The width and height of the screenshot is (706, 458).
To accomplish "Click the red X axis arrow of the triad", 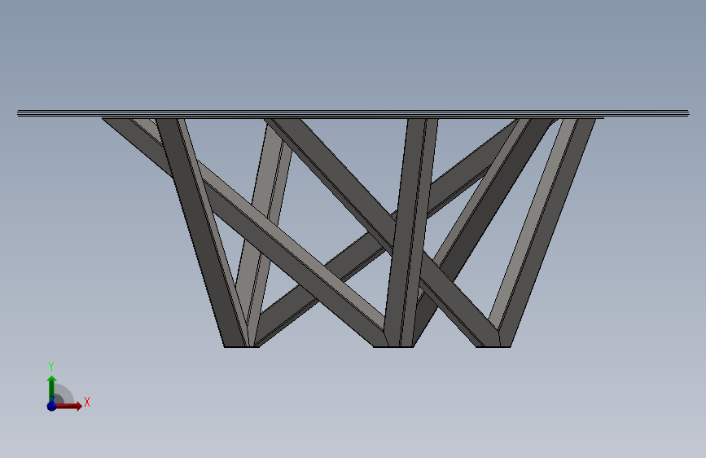I will click(x=69, y=406).
